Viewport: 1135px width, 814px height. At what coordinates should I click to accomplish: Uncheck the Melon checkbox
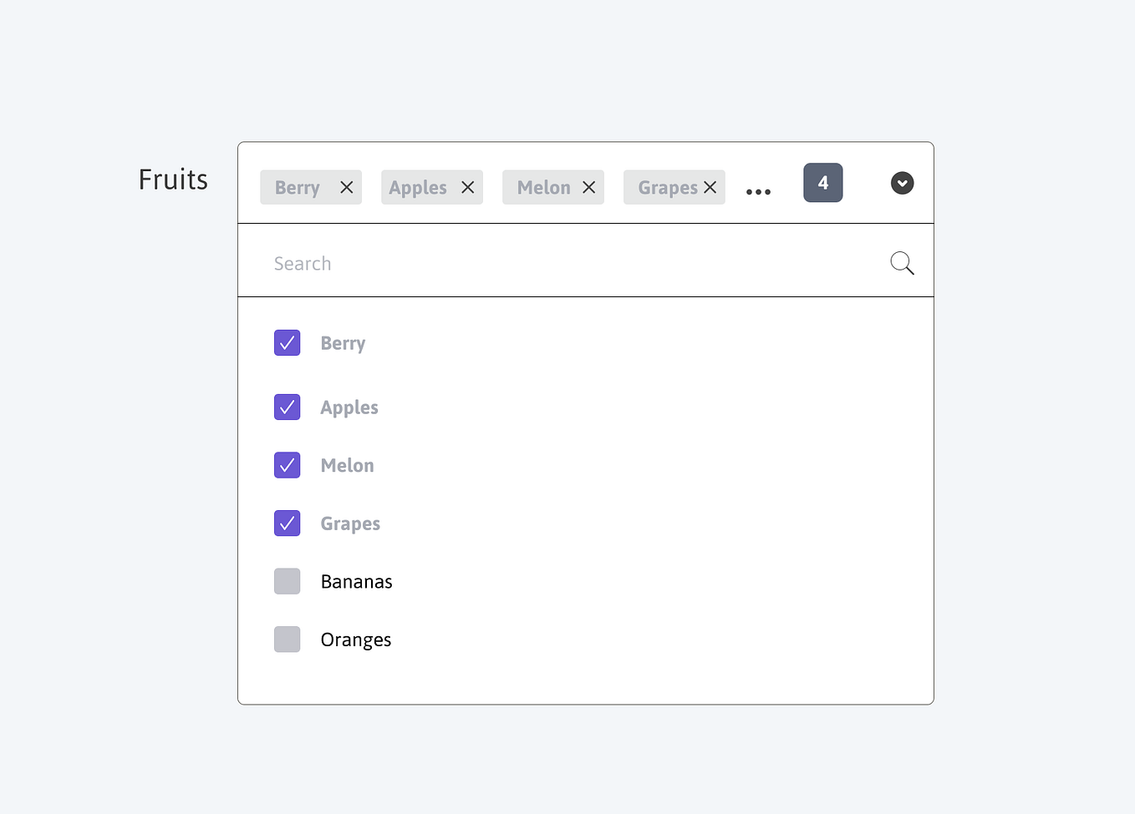tap(288, 465)
